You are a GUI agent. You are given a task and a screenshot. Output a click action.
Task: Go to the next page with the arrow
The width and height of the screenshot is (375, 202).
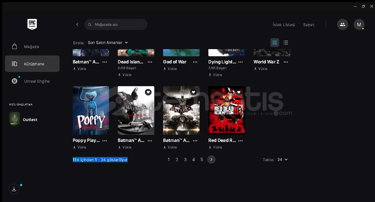pos(211,159)
